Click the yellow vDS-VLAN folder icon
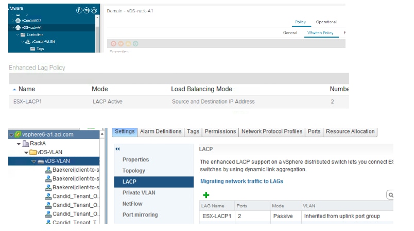The image size is (414, 231). pos(33,152)
